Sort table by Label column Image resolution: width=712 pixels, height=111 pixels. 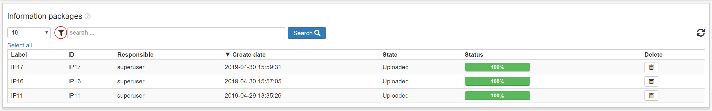pyautogui.click(x=19, y=55)
